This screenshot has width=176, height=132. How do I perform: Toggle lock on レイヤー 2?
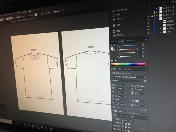coord(152,16)
